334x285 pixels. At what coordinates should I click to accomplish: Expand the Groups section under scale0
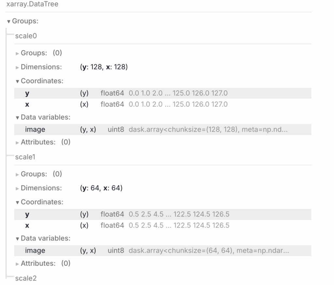[34, 53]
